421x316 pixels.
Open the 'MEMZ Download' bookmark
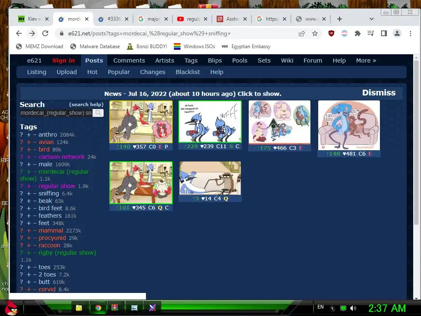40,46
